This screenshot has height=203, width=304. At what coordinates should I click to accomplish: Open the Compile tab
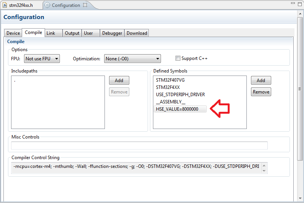(33, 32)
